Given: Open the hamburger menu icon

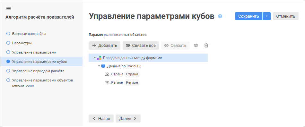Looking at the screenshot, I should pos(9,9).
